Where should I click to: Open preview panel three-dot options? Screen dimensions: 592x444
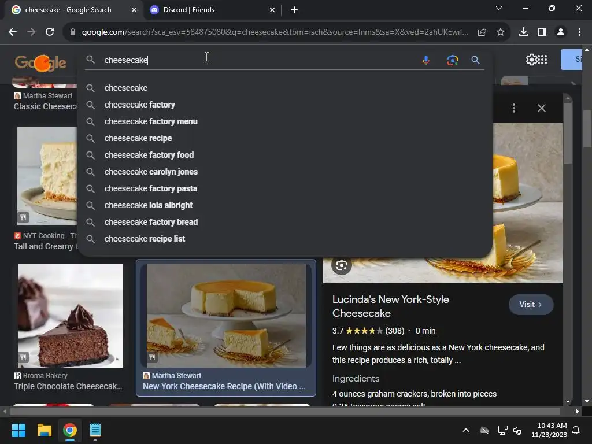click(x=513, y=108)
